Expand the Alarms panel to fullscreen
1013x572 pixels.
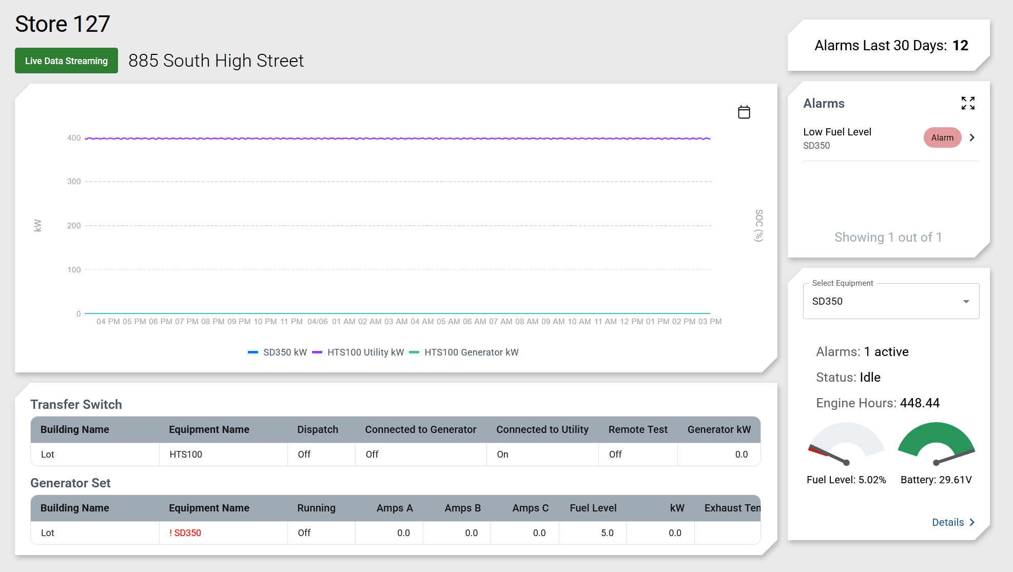pos(968,103)
